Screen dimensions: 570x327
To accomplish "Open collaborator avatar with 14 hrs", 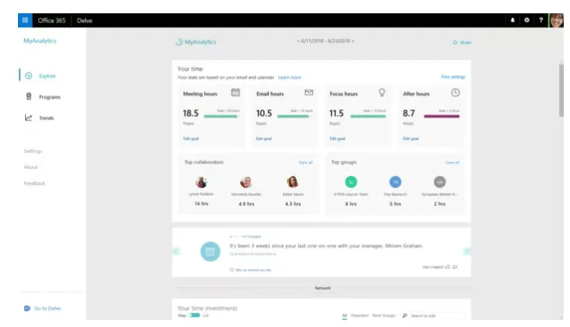I will (x=201, y=181).
